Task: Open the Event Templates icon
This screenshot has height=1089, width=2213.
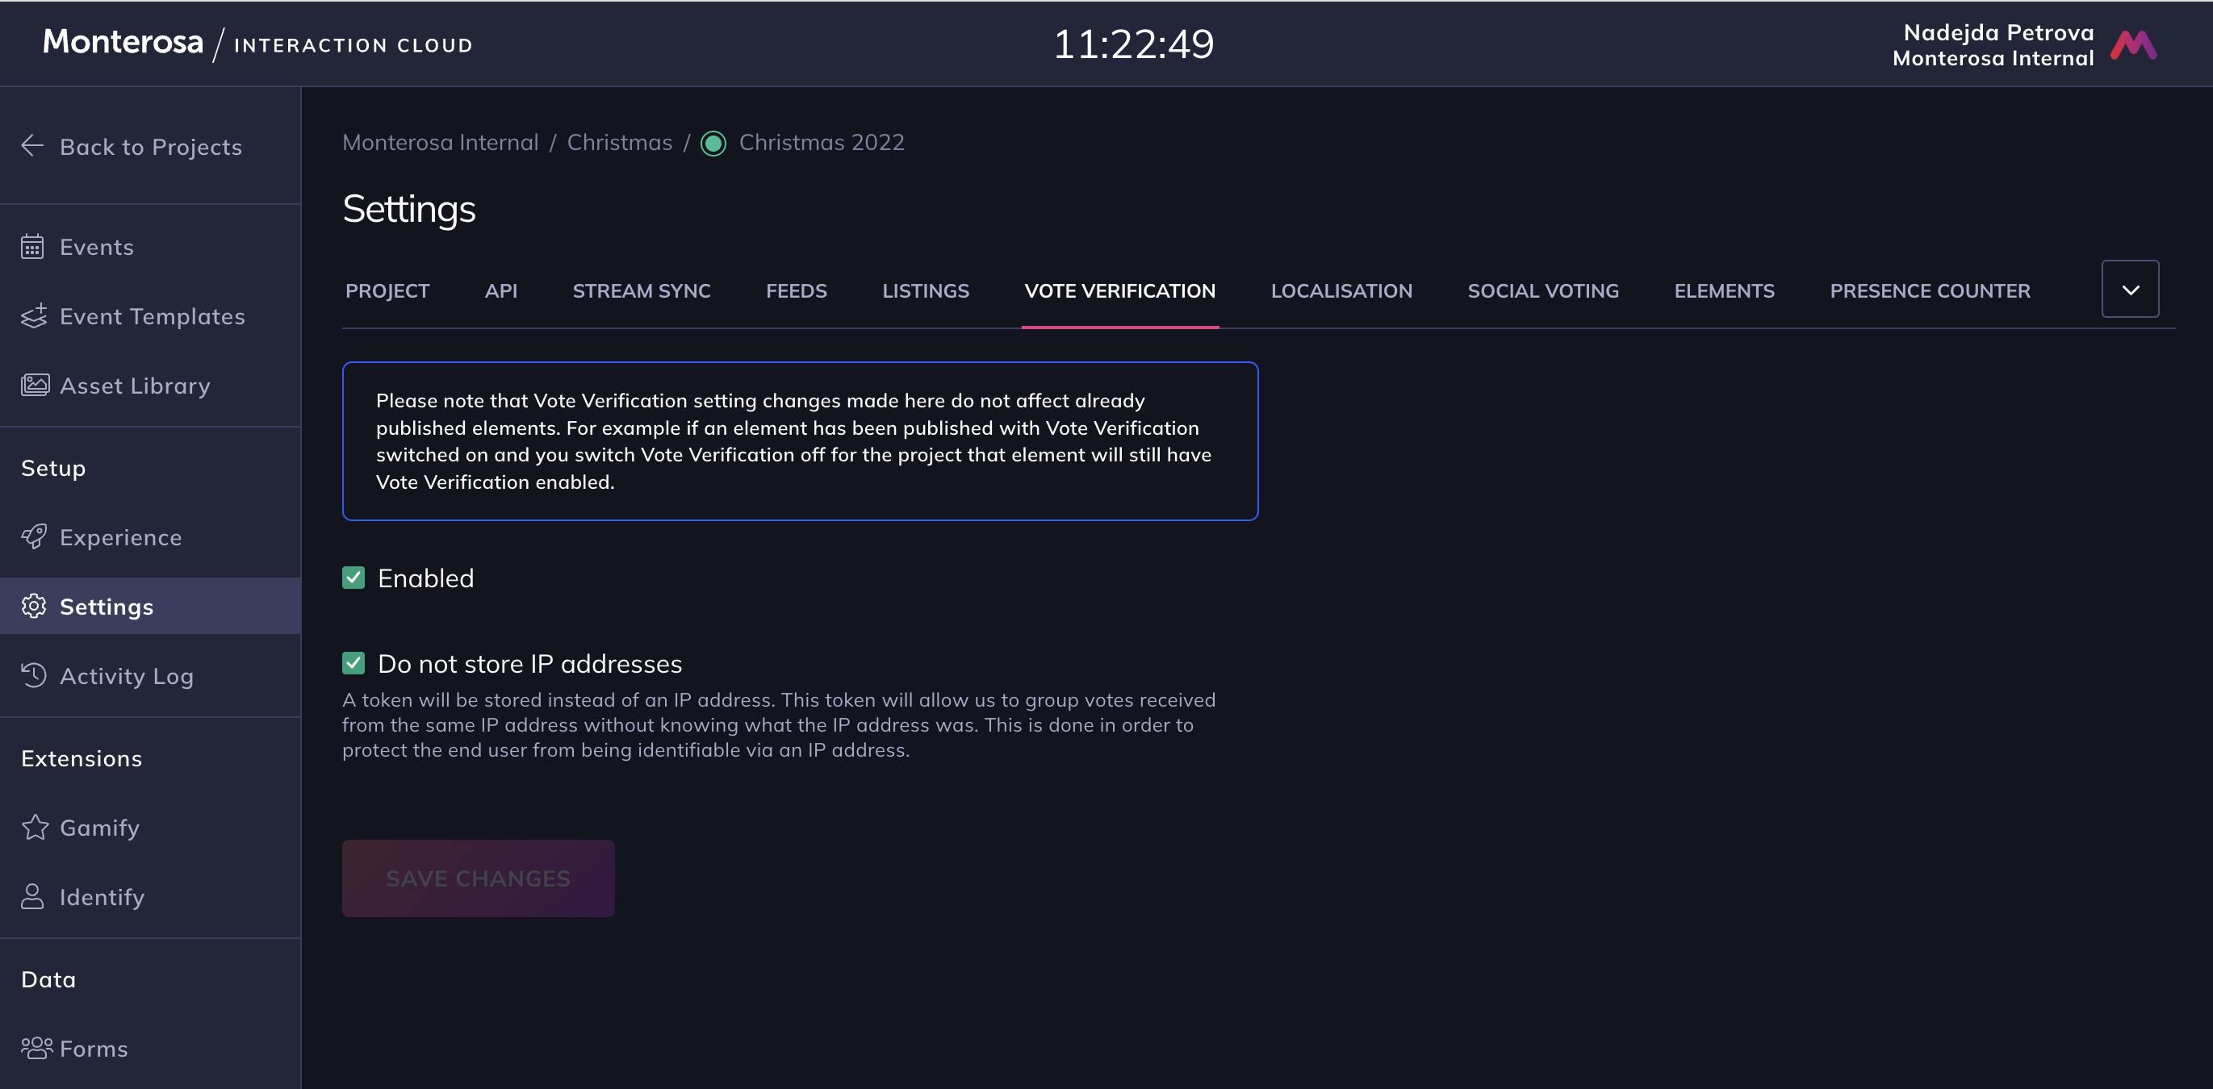Action: tap(34, 316)
